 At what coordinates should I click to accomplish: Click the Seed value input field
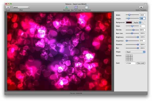tap(130, 63)
